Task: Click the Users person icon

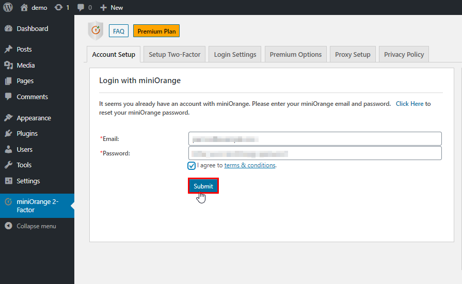Action: click(x=9, y=149)
